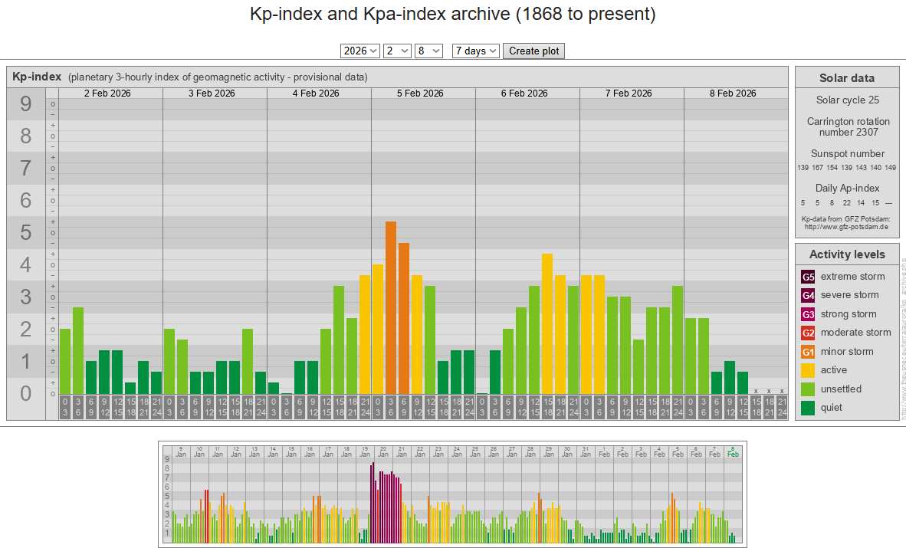This screenshot has width=906, height=548.
Task: Click the G3 strong storm badge
Action: (x=808, y=314)
